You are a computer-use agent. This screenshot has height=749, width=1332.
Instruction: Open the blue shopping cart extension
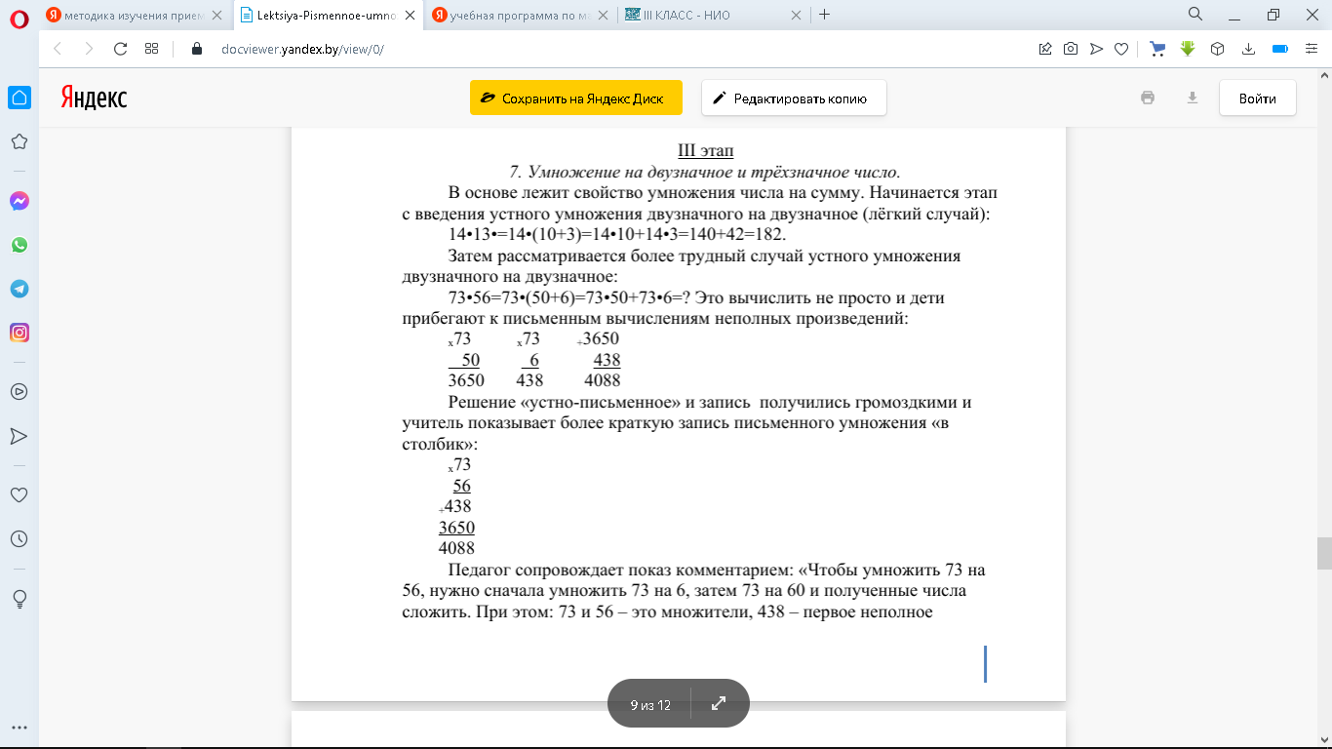[x=1157, y=49]
